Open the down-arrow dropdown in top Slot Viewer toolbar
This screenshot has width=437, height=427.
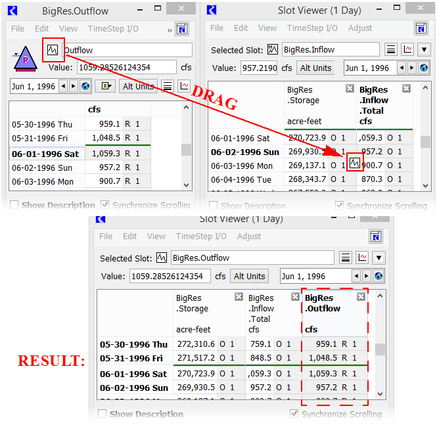pos(423,50)
